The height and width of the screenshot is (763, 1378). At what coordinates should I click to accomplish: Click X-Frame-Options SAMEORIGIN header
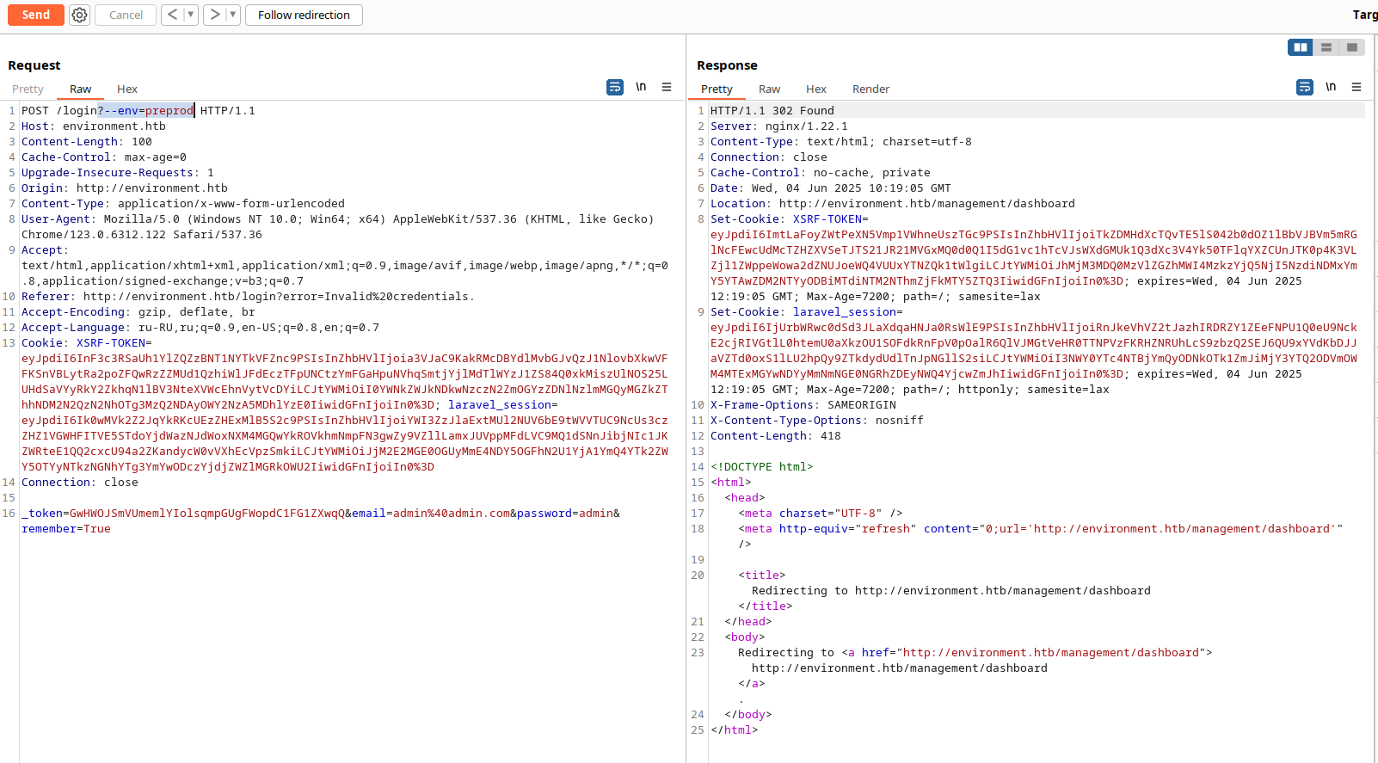[x=803, y=404]
